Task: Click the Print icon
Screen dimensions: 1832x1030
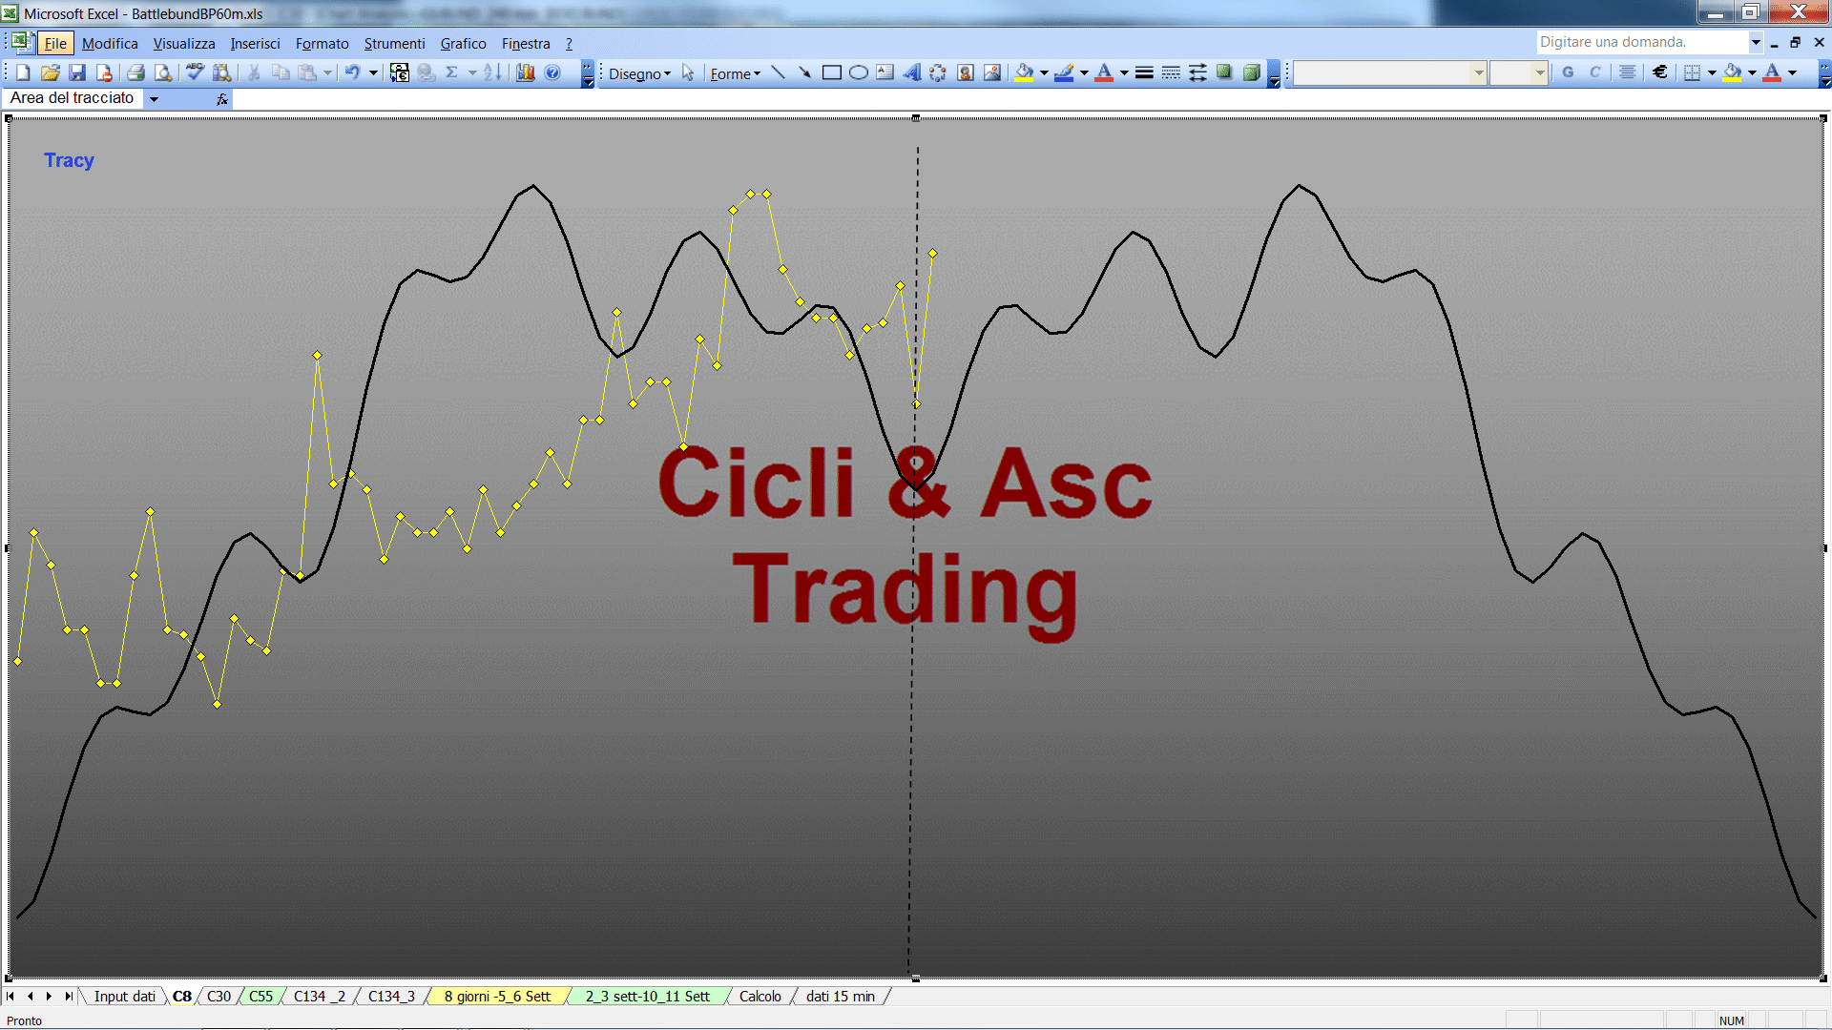Action: pos(136,72)
